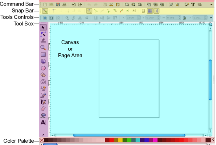Toggle the width-height lock icon
This screenshot has height=145, width=216.
184,18
